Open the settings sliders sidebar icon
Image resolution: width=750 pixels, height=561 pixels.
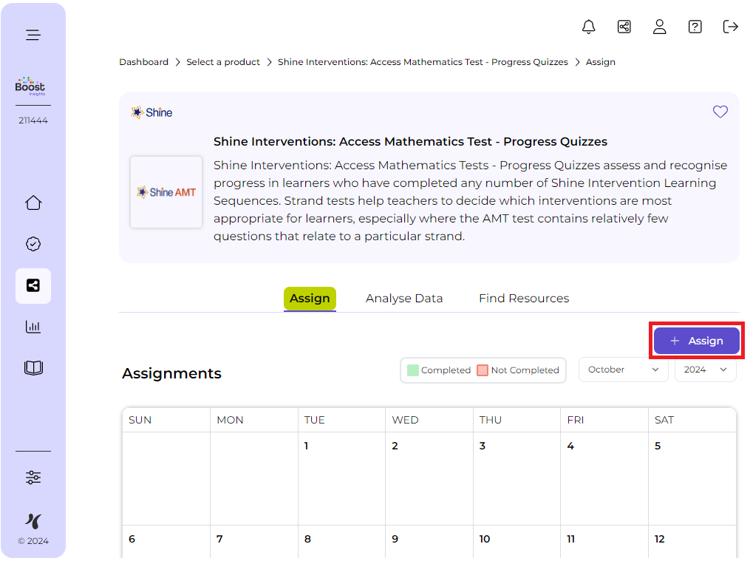point(33,477)
